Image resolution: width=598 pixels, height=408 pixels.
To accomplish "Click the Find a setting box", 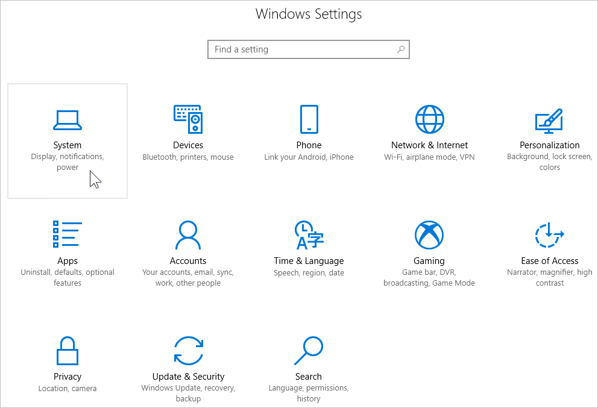I will 309,49.
